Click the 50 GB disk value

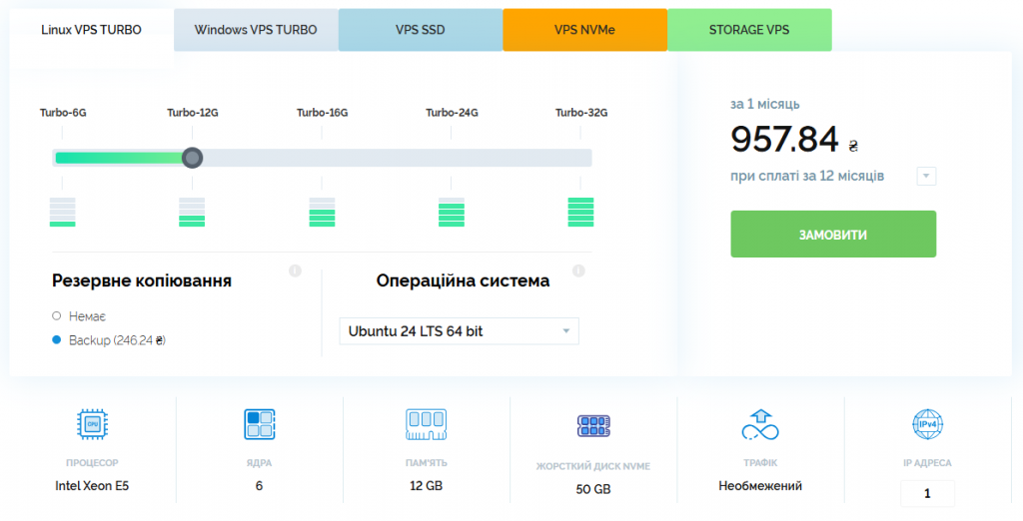(x=593, y=489)
